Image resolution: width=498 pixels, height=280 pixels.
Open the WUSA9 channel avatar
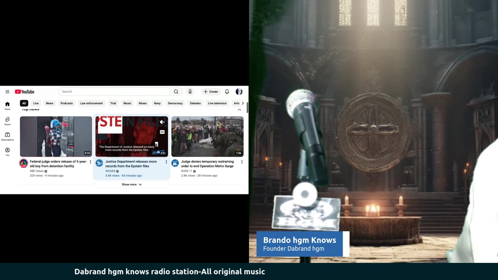coord(99,163)
